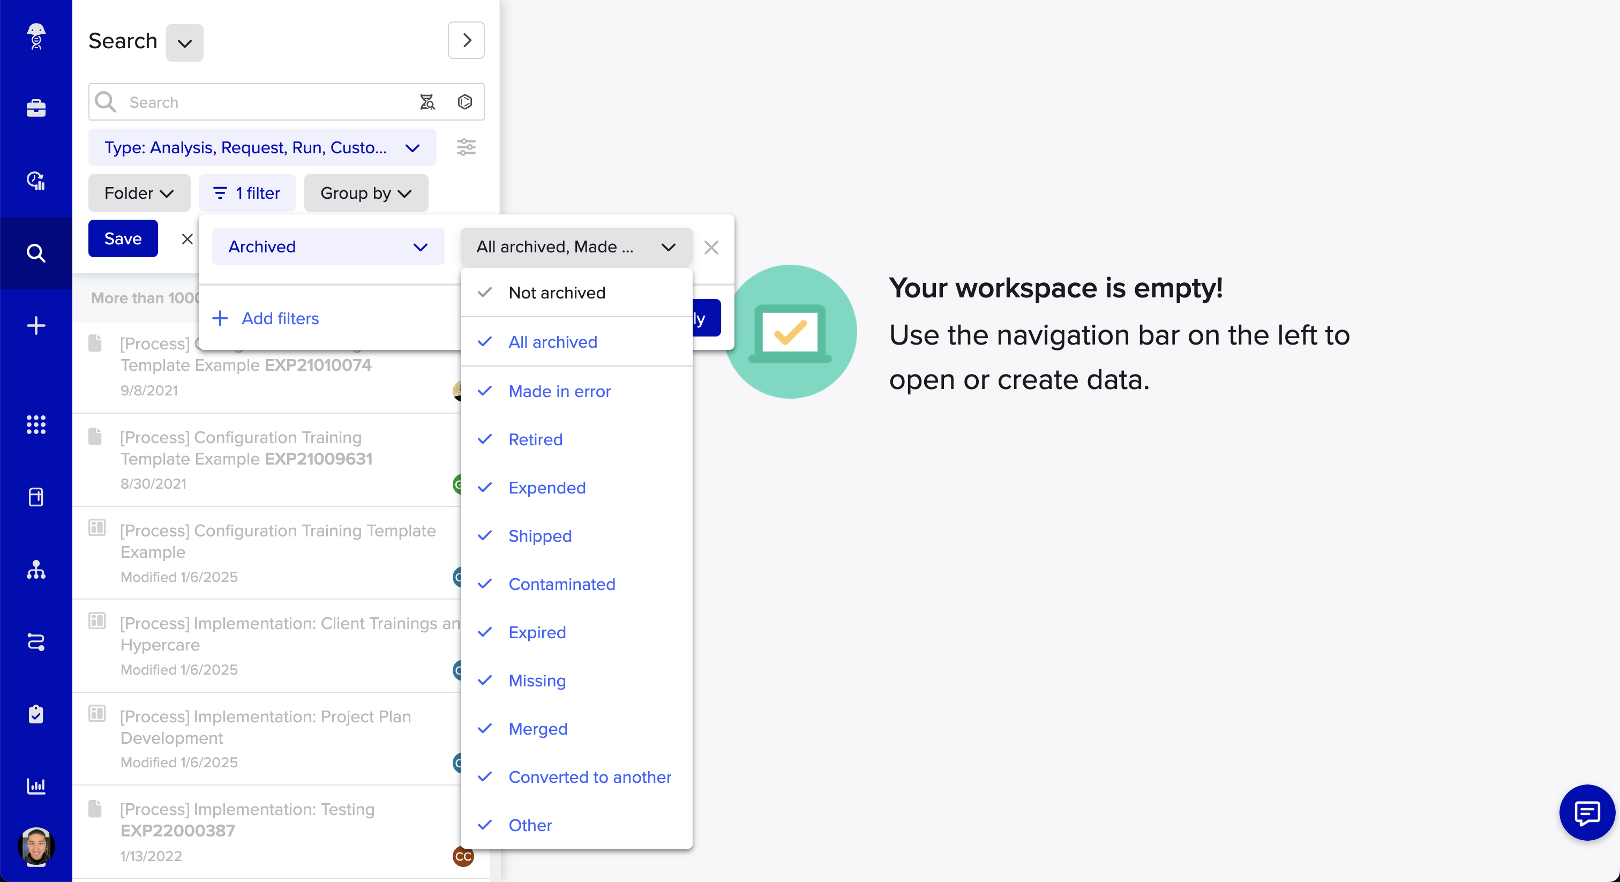Viewport: 1620px width, 882px height.
Task: Uncheck the Contaminated option
Action: [576, 584]
